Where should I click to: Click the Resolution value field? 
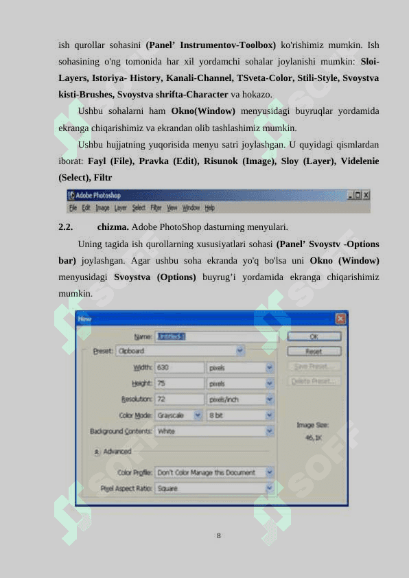point(179,400)
